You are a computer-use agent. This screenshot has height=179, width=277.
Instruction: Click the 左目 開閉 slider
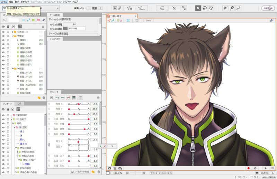click(79, 119)
